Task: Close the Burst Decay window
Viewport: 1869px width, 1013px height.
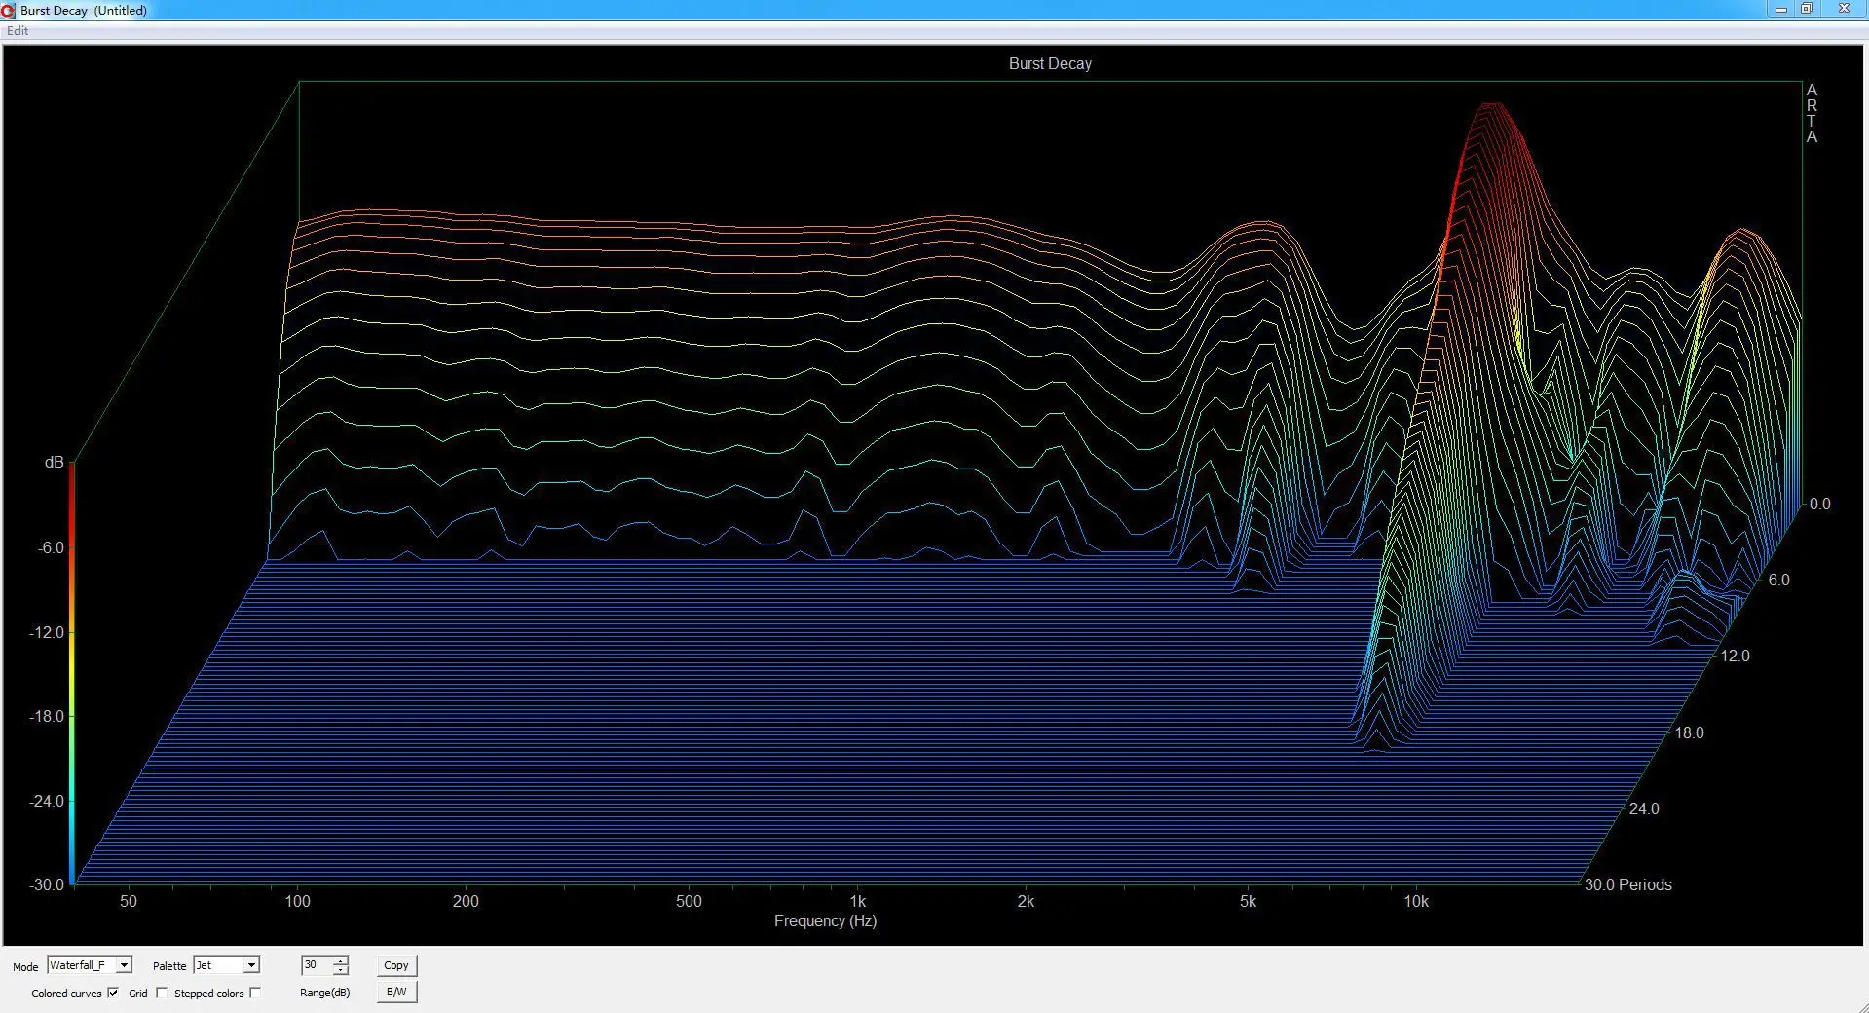Action: click(x=1844, y=10)
